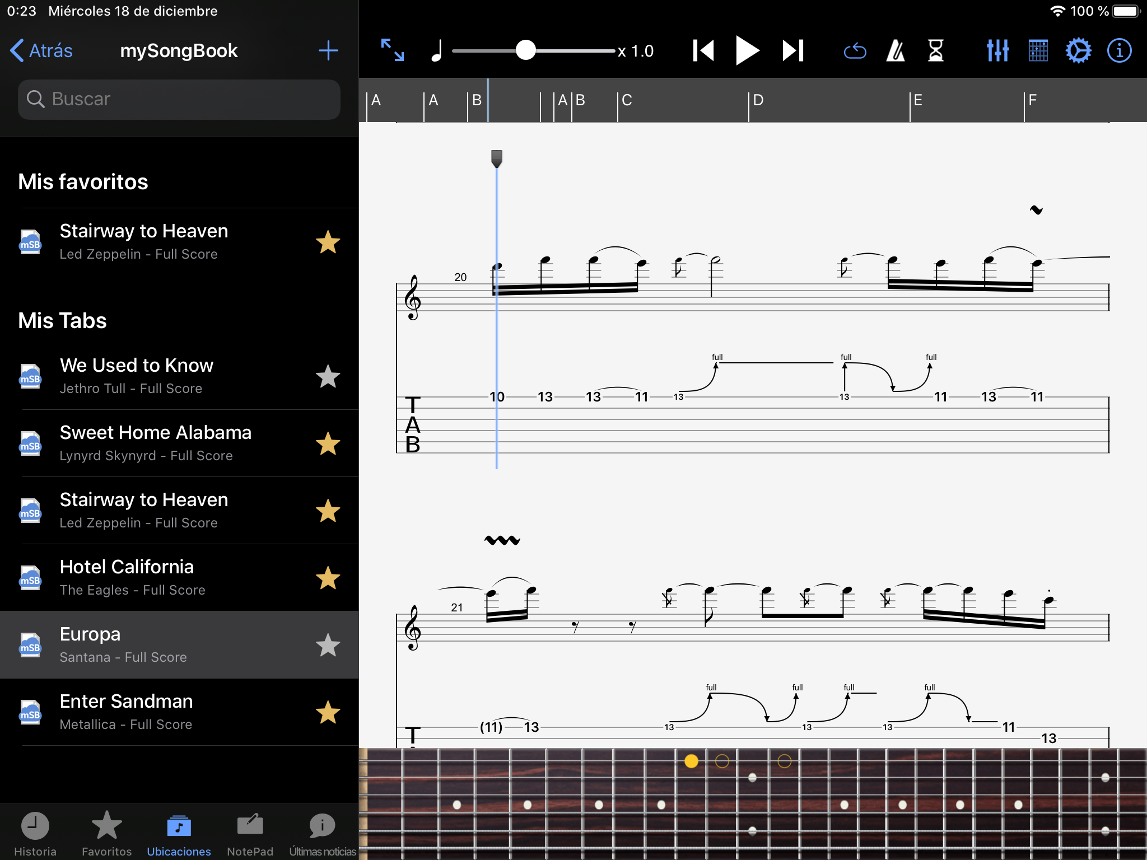
Task: Open the mixer sliders icon
Action: coord(997,51)
